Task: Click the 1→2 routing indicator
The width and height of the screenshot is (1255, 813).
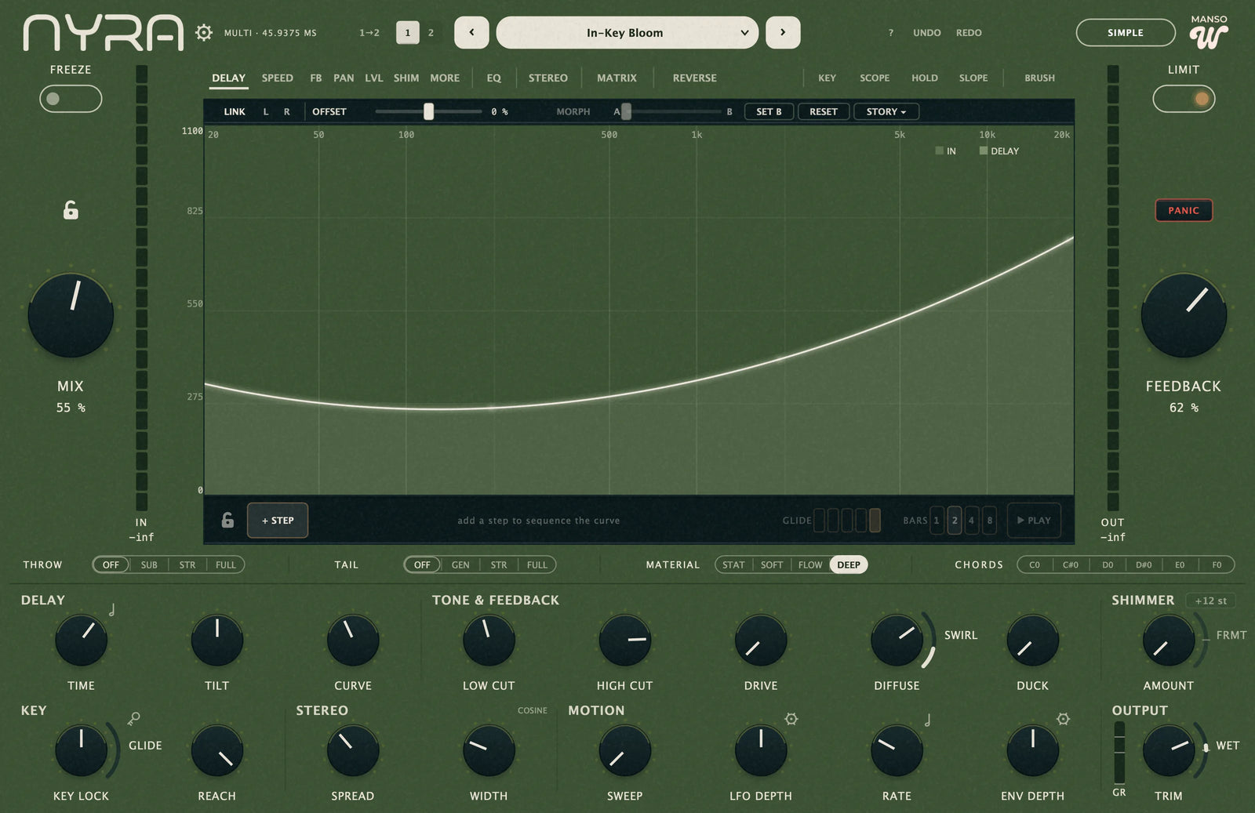Action: click(x=369, y=33)
